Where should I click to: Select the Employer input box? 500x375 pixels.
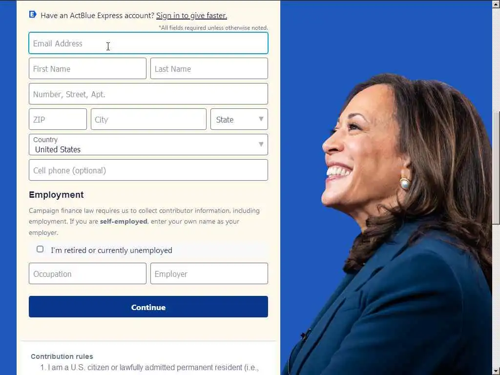coord(209,273)
